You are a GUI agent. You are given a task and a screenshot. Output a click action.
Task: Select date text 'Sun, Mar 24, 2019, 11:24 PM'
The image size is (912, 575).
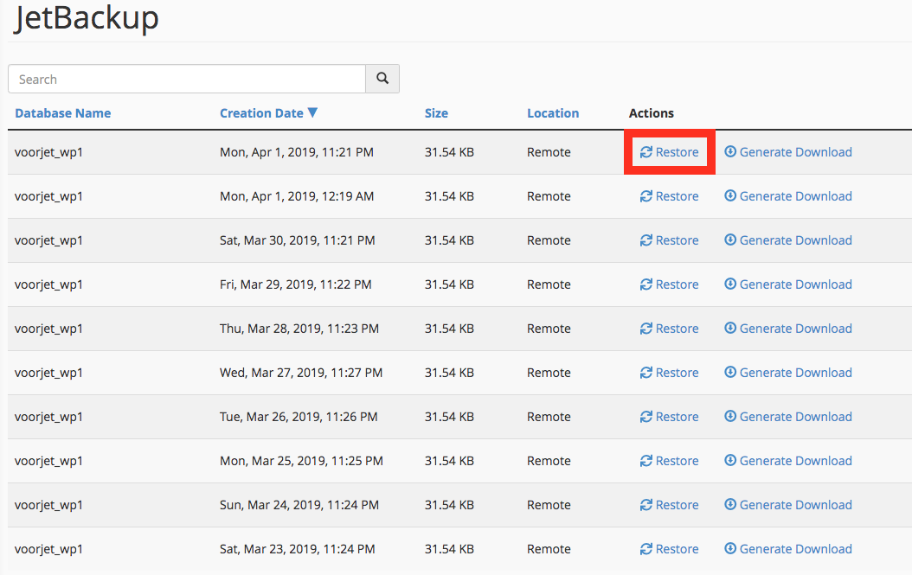point(299,505)
